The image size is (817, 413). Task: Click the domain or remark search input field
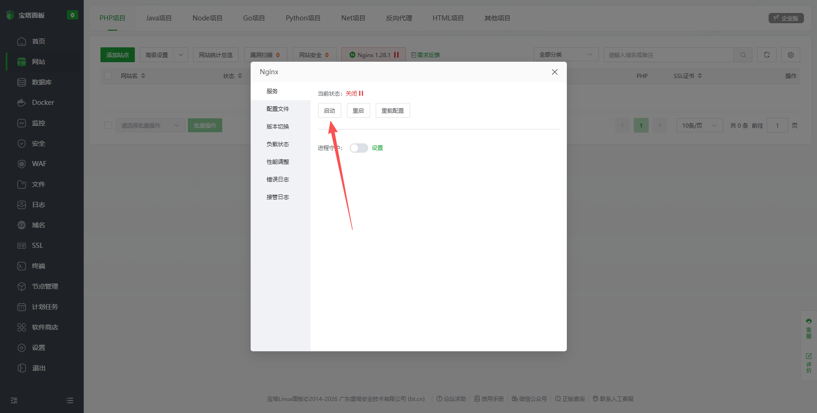click(x=668, y=55)
